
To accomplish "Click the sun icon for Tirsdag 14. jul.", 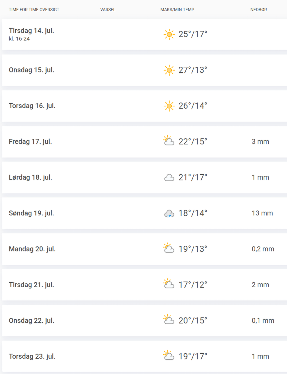I will click(x=169, y=34).
